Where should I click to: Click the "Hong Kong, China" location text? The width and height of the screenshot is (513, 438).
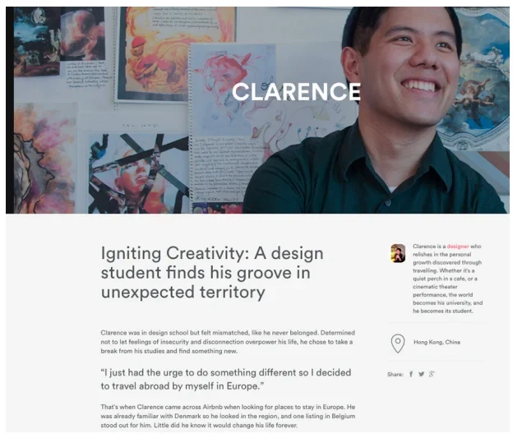pos(437,342)
